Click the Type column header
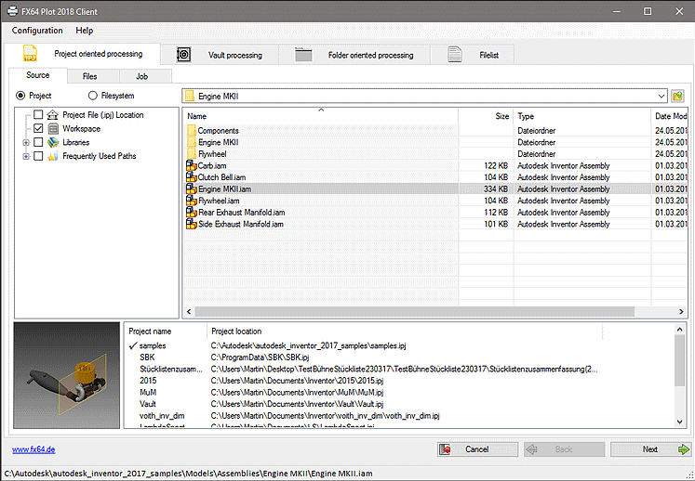Image resolution: width=695 pixels, height=481 pixels. coord(582,116)
